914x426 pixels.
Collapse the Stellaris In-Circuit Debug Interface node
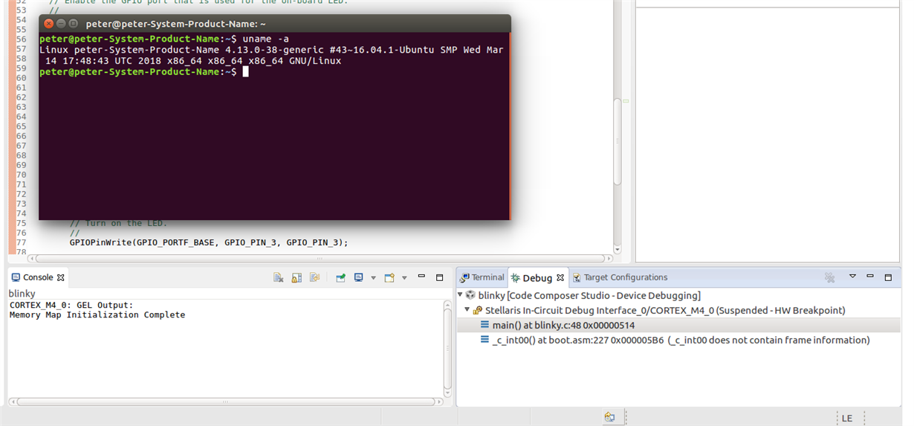pyautogui.click(x=467, y=310)
